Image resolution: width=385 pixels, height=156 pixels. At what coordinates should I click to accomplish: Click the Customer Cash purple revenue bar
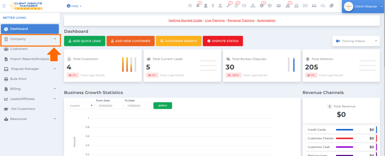[344, 147]
